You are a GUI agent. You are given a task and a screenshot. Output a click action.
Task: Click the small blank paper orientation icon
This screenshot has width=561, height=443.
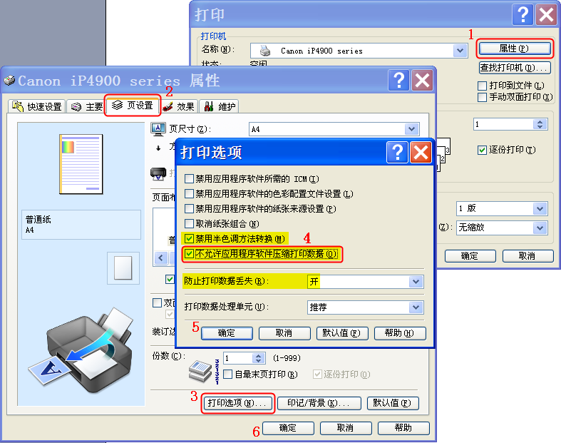point(123,270)
